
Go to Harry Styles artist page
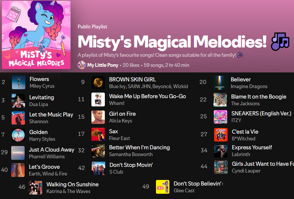(x=42, y=139)
